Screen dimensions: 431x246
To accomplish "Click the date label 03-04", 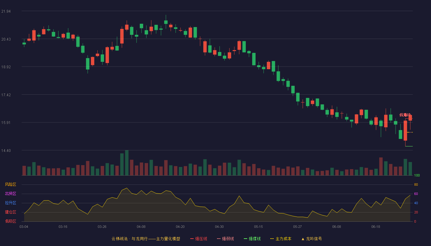I will coord(24,227).
